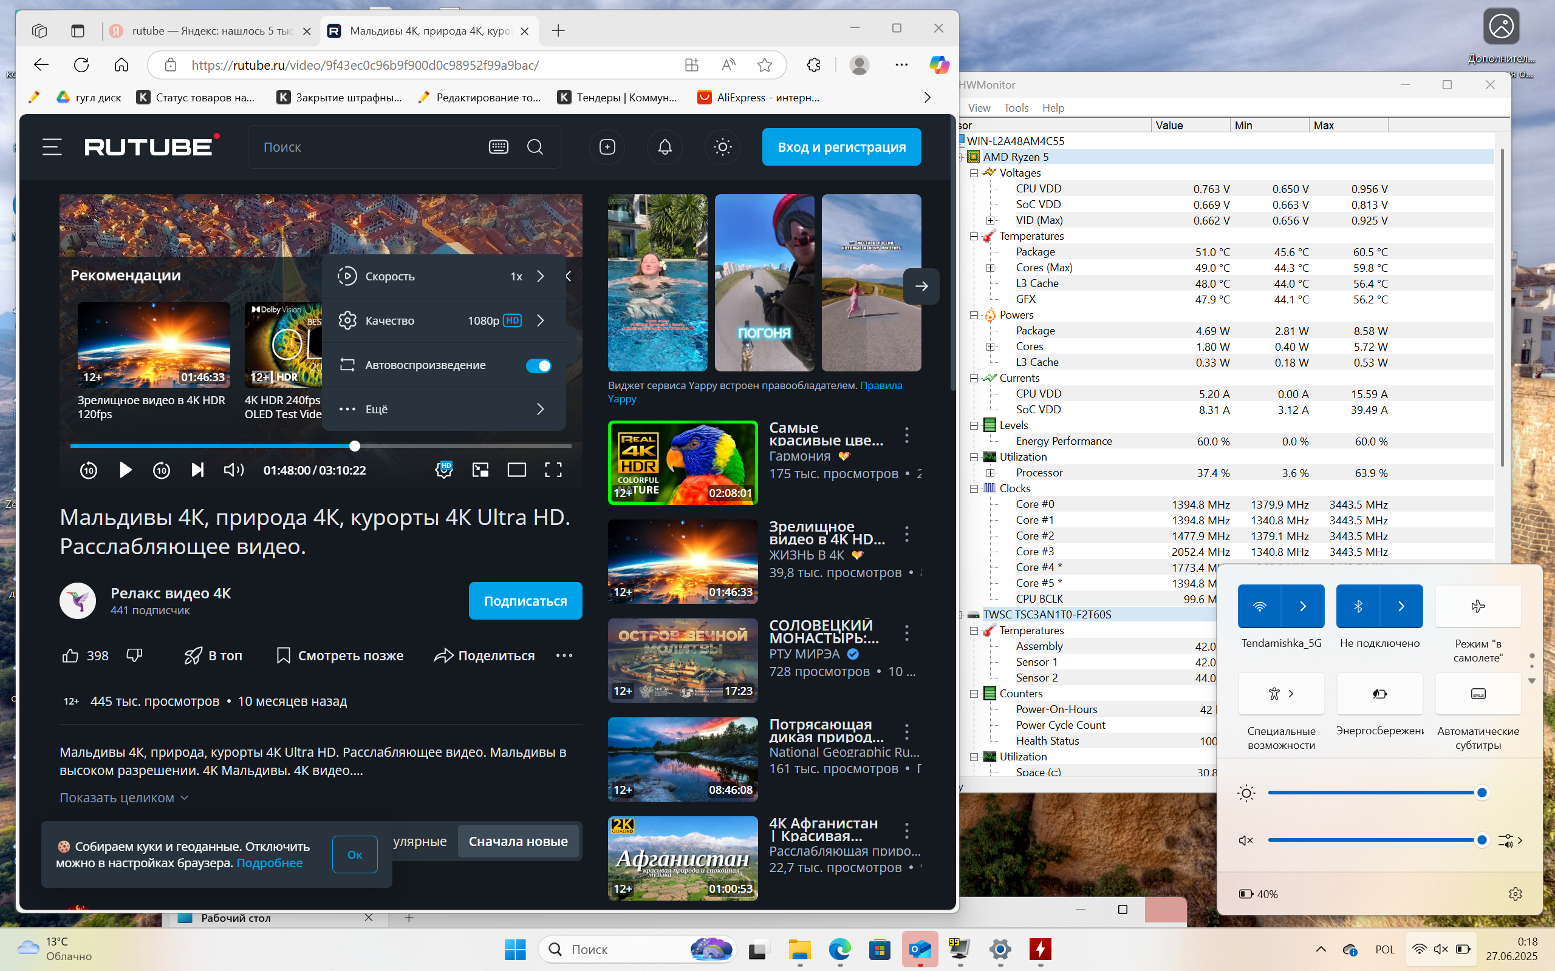Toggle the Bluetooth quick setting
Image resolution: width=1555 pixels, height=971 pixels.
point(1358,606)
